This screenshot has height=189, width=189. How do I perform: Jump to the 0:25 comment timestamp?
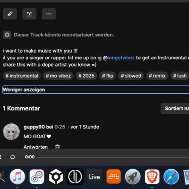pyautogui.click(x=60, y=127)
